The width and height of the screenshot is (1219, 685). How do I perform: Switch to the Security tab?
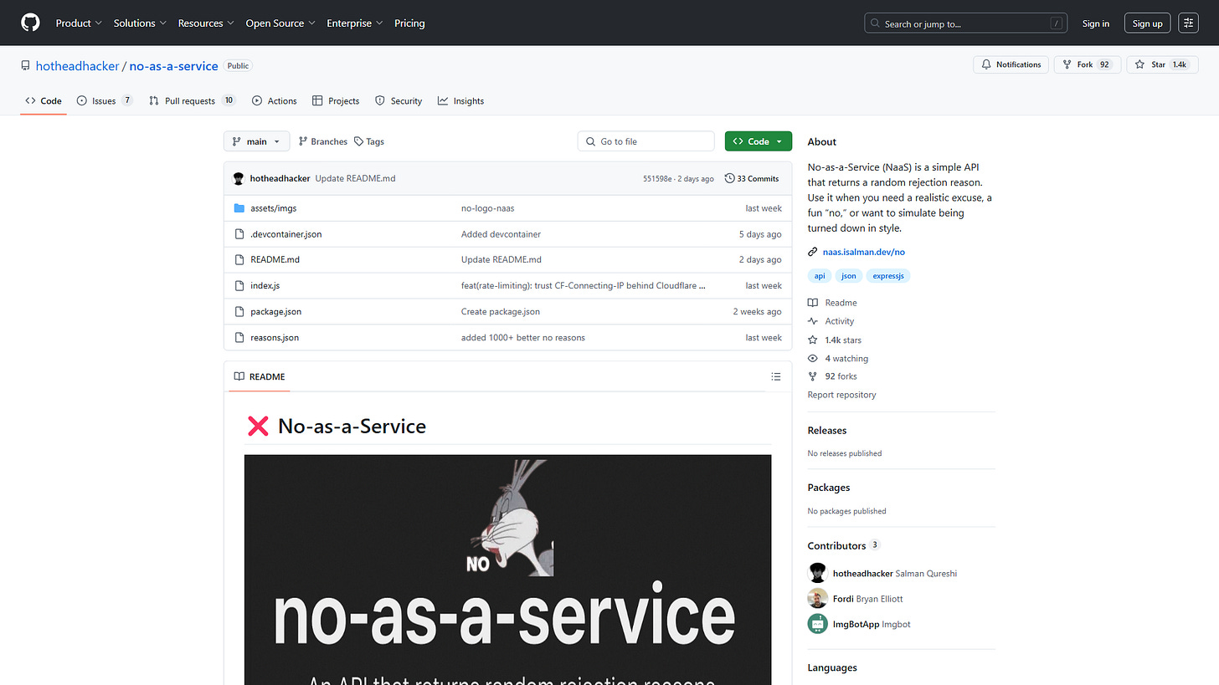point(399,100)
